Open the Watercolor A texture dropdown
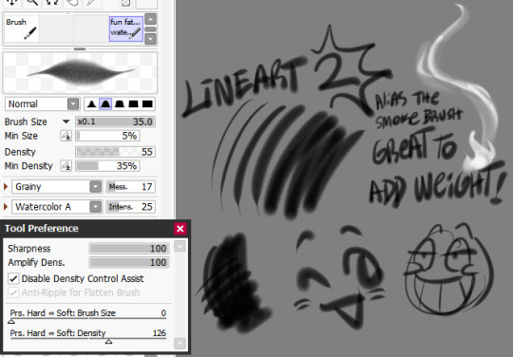 [x=57, y=207]
